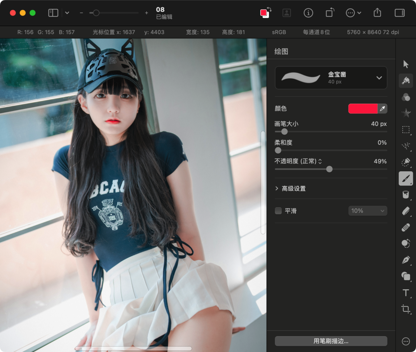416x352 pixels.
Task: Click the 宽度: 135 readout
Action: [x=198, y=32]
